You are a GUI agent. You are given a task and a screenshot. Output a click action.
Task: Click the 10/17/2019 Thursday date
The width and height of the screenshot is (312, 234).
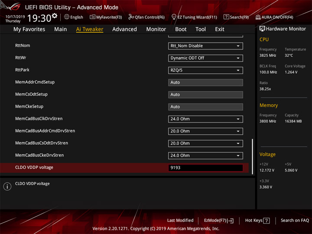click(x=15, y=19)
